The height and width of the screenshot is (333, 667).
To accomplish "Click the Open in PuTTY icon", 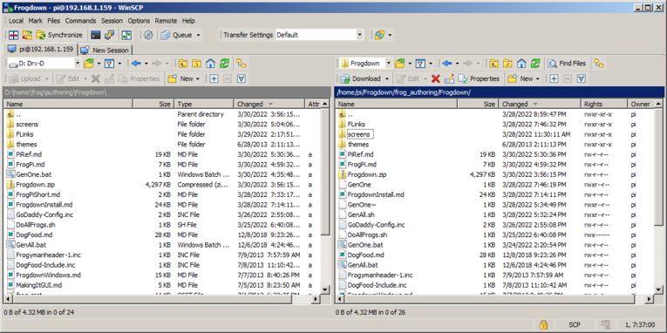I will (110, 35).
